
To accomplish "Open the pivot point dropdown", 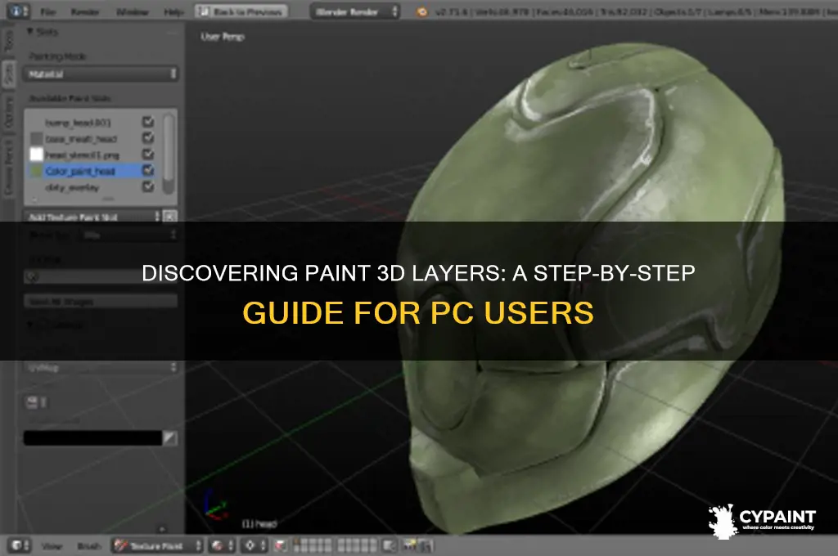I will coord(255,546).
